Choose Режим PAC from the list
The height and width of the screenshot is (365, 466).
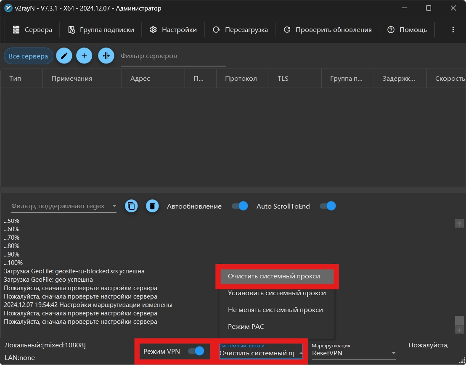(x=246, y=327)
